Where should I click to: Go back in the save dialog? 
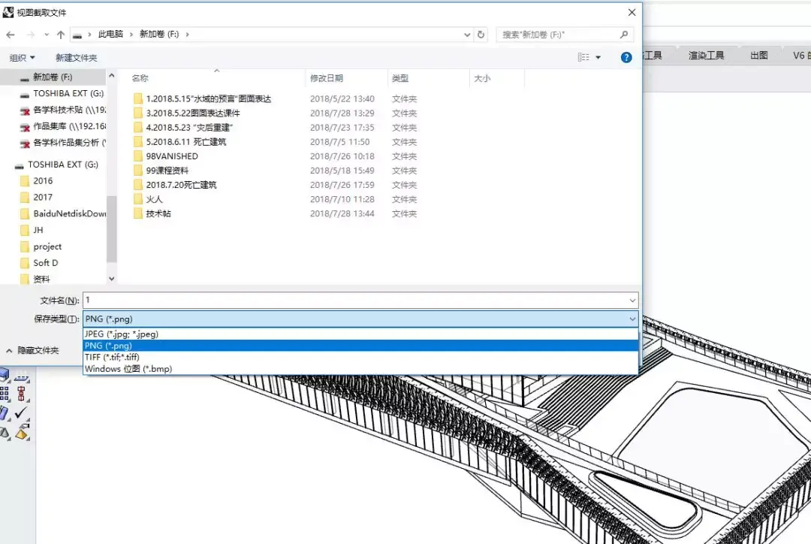pos(11,35)
